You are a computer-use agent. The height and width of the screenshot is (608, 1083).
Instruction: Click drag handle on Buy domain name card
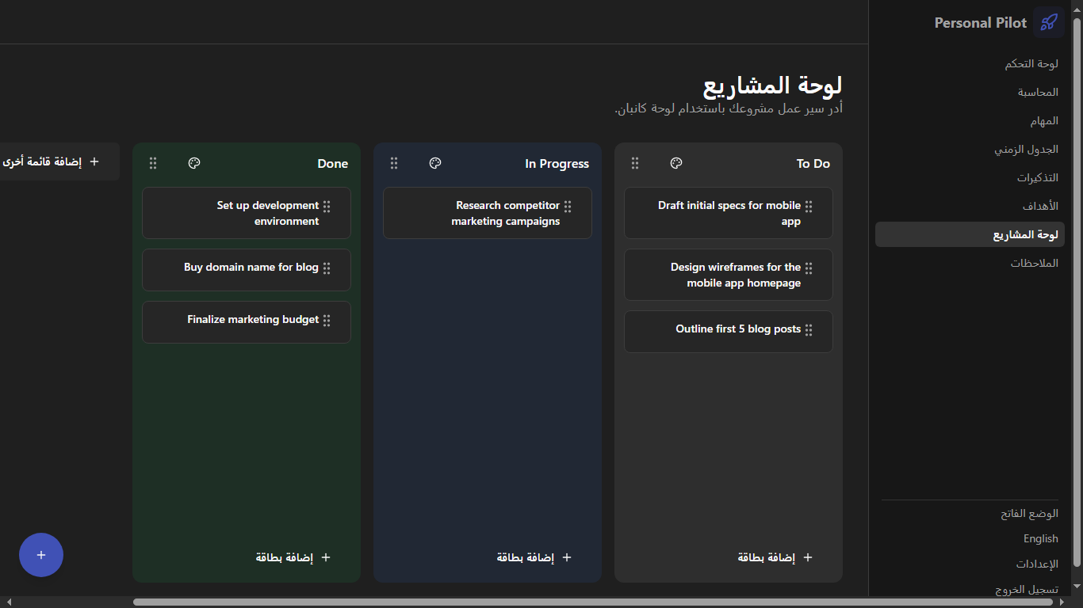tap(327, 268)
